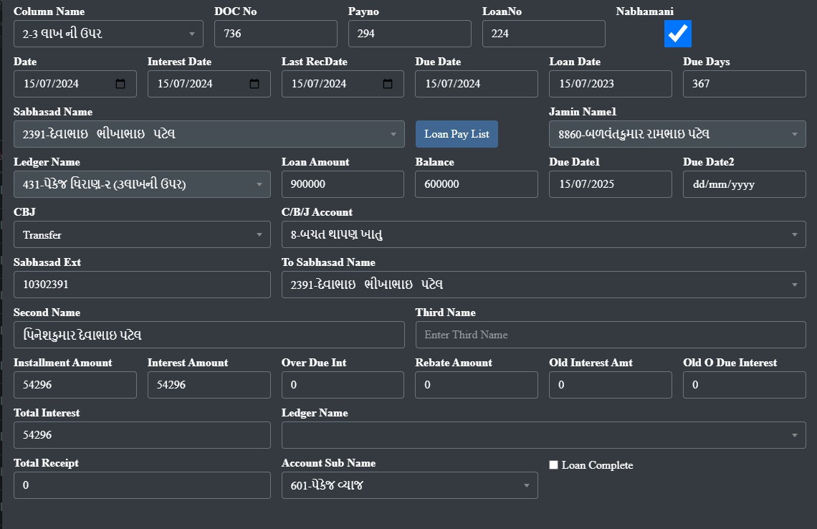Click the Installment Amount field
Screen dimensions: 817x529
tap(75, 385)
